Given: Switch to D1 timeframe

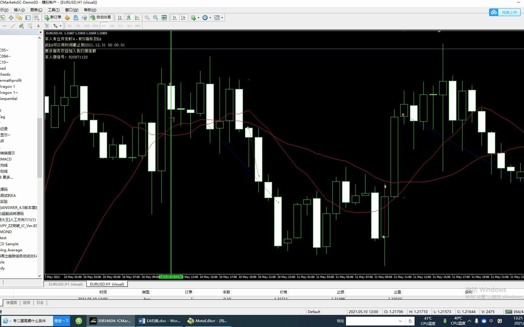Looking at the screenshot, I should [x=121, y=26].
